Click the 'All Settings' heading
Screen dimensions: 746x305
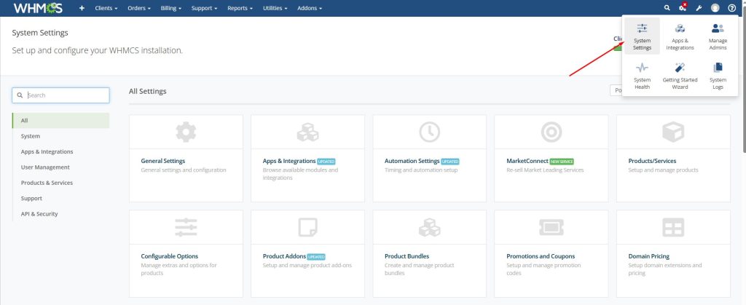(147, 91)
